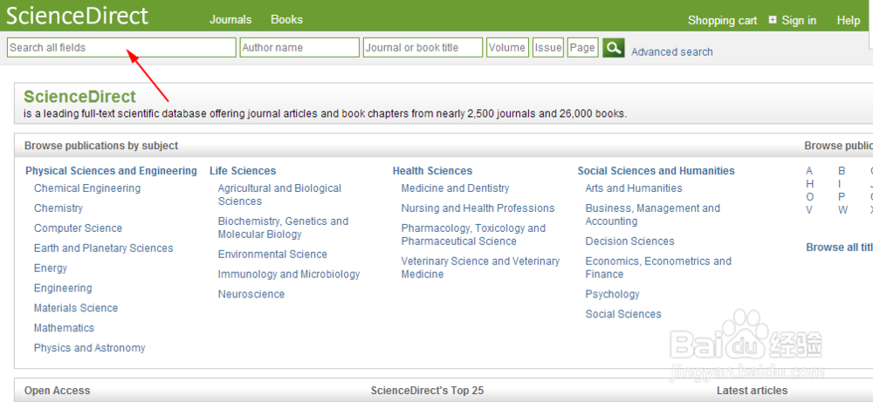This screenshot has width=873, height=402.
Task: Focus the Author name field
Action: tap(299, 47)
